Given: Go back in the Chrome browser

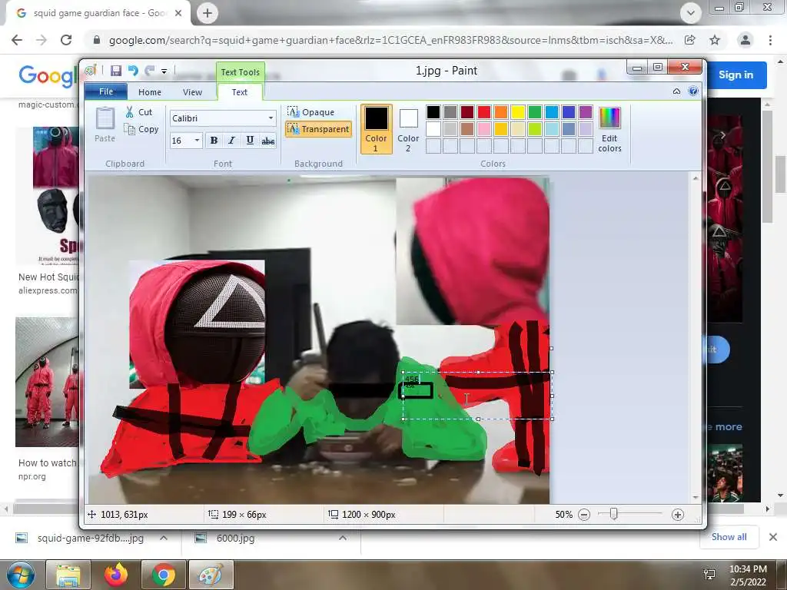Looking at the screenshot, I should [x=17, y=40].
